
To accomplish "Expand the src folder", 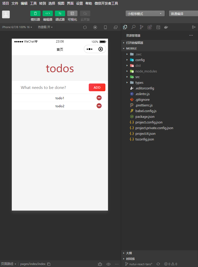I will 159,77.
